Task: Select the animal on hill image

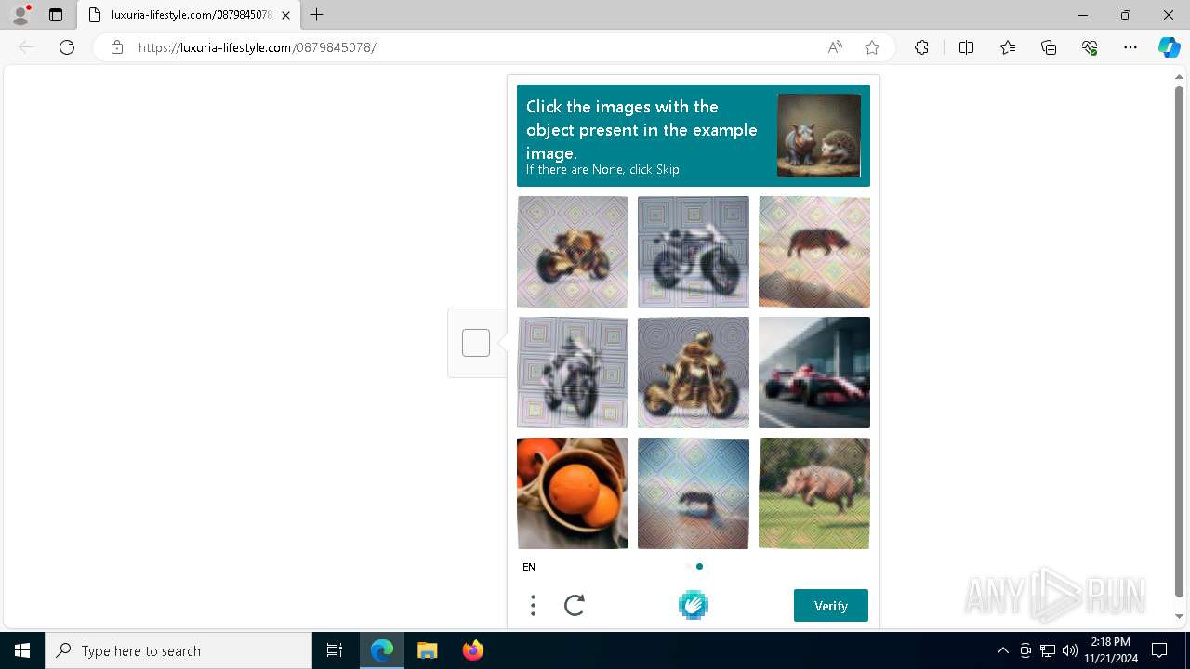Action: [x=814, y=252]
